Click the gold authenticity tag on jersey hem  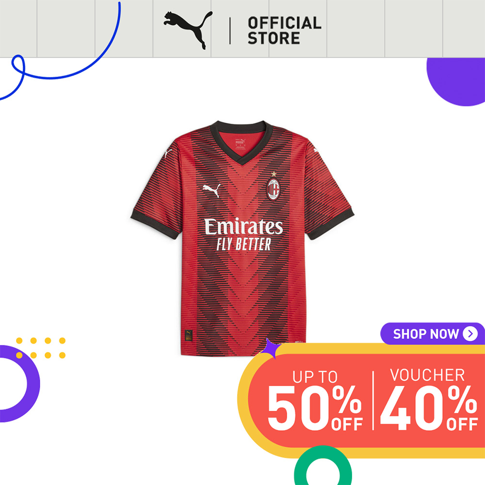[188, 335]
